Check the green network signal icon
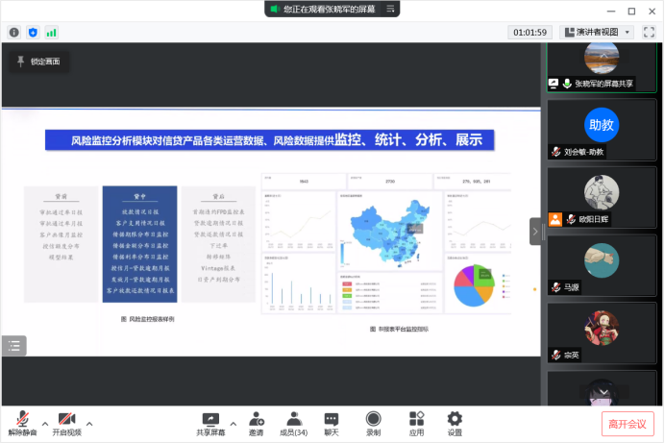665x443 pixels. coord(51,32)
